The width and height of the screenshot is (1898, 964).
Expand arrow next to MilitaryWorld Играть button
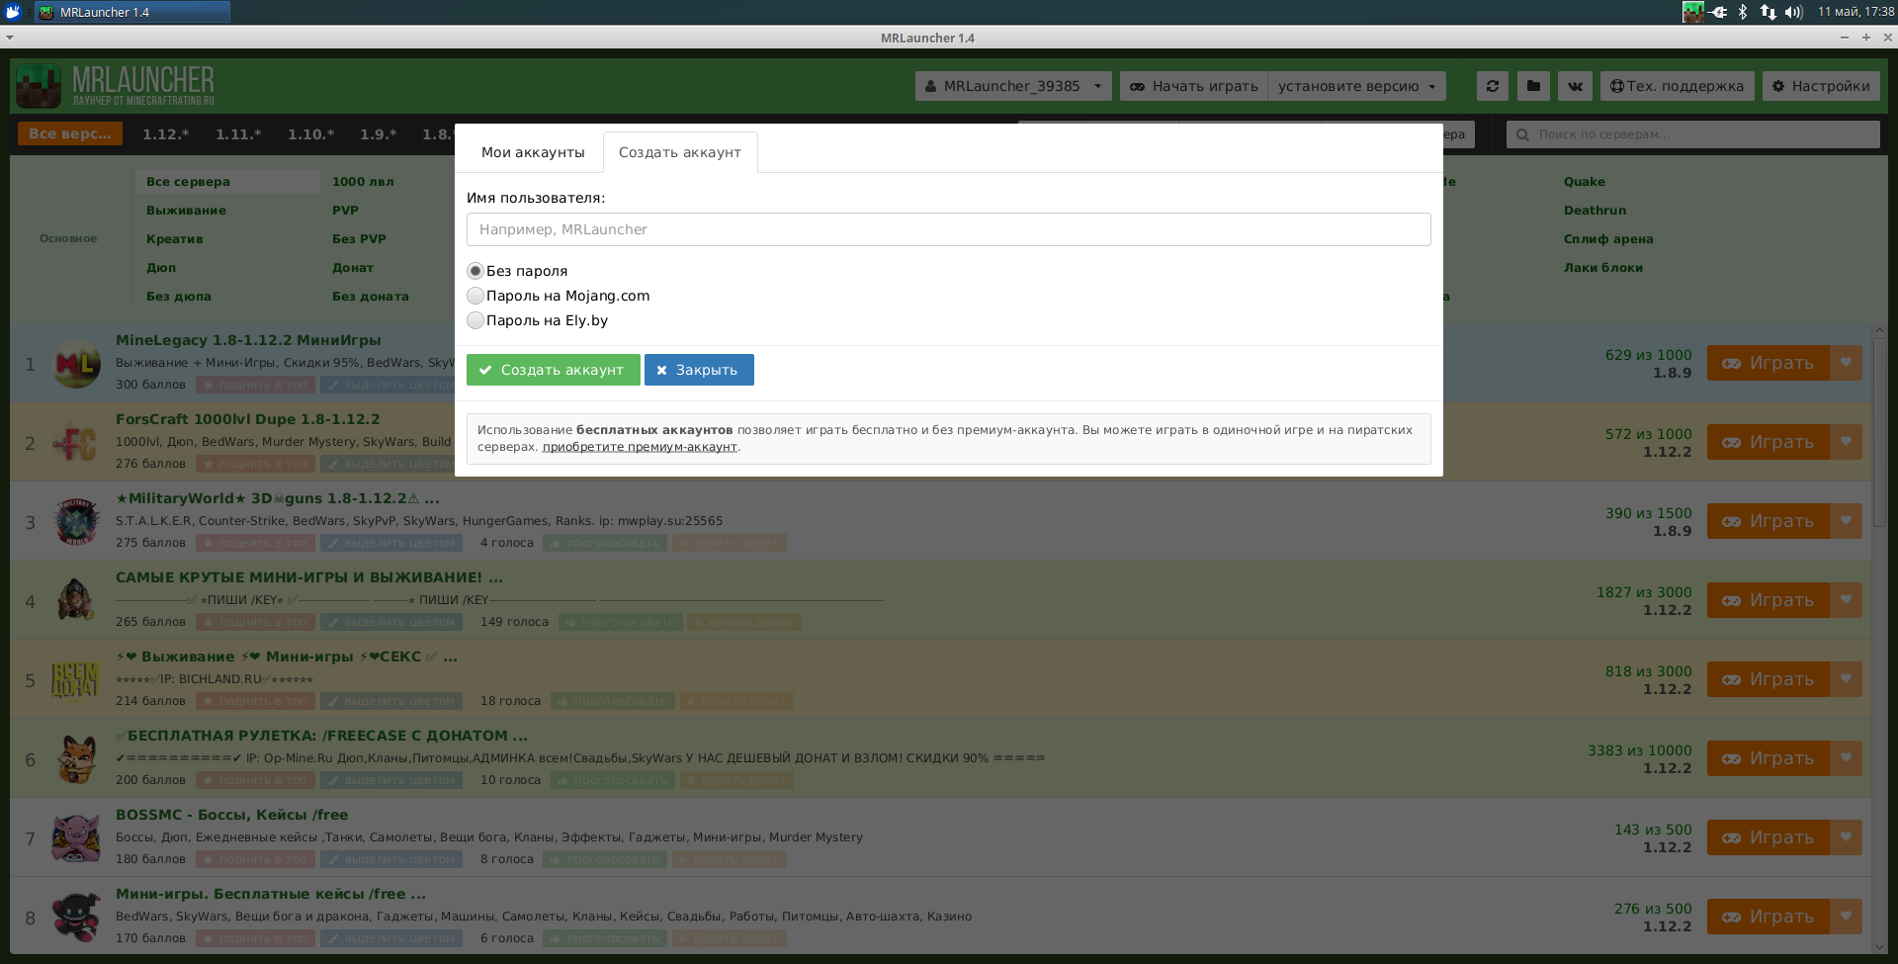(1846, 521)
